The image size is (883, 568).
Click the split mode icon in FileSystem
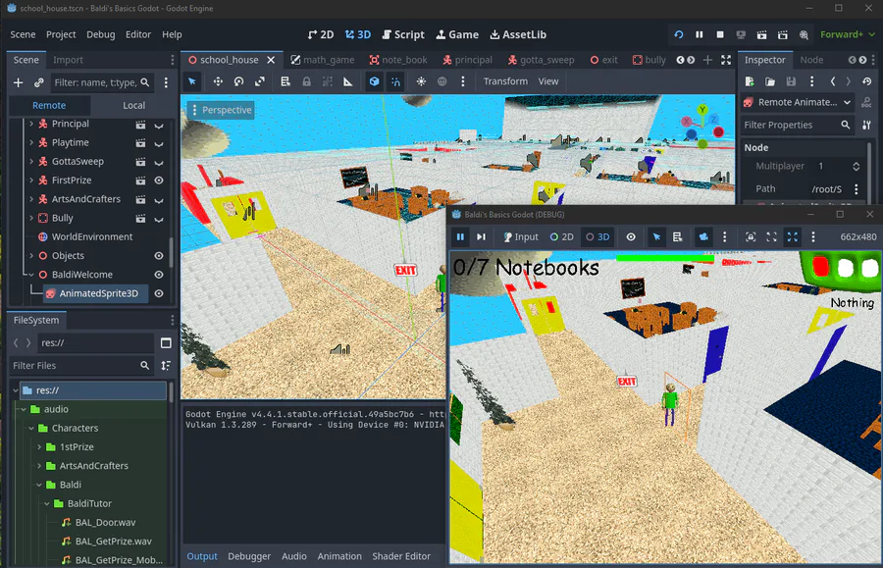[x=166, y=342]
